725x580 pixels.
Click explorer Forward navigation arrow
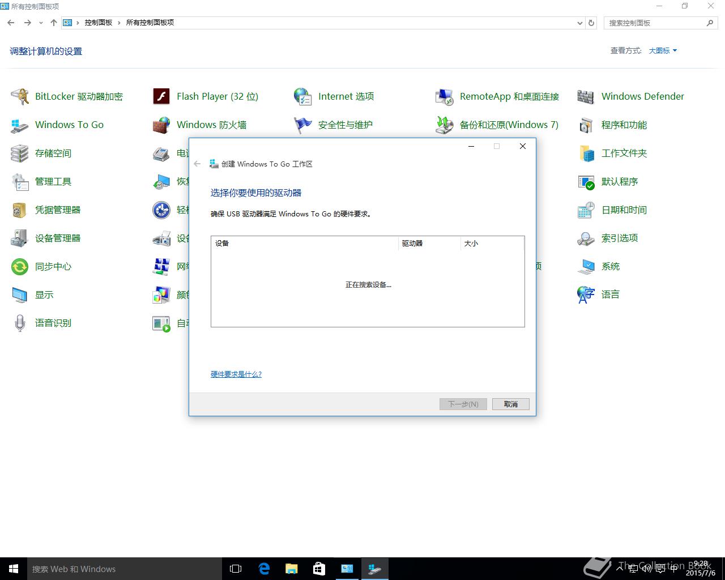27,23
